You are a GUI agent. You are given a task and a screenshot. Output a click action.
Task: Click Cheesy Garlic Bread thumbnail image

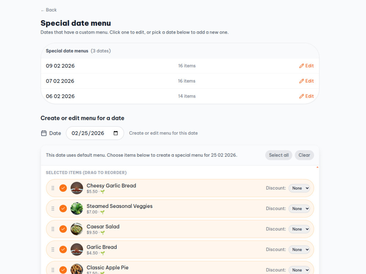pyautogui.click(x=77, y=188)
